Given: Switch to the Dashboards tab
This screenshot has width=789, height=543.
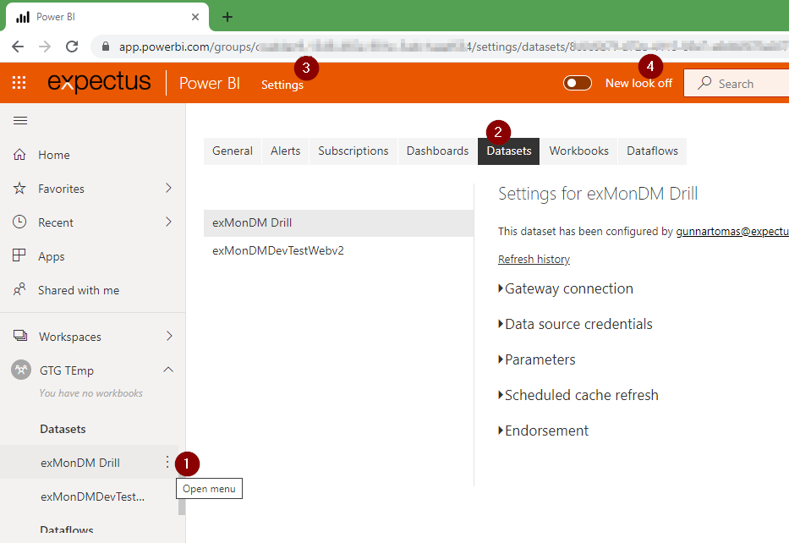Looking at the screenshot, I should pyautogui.click(x=437, y=151).
